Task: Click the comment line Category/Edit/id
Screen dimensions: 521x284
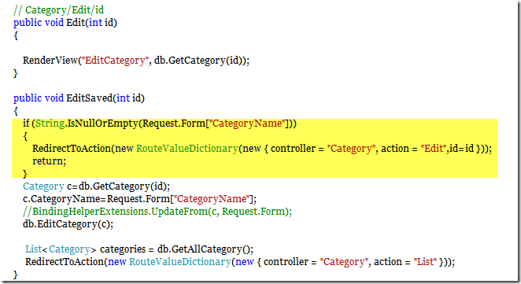Action: click(x=59, y=10)
